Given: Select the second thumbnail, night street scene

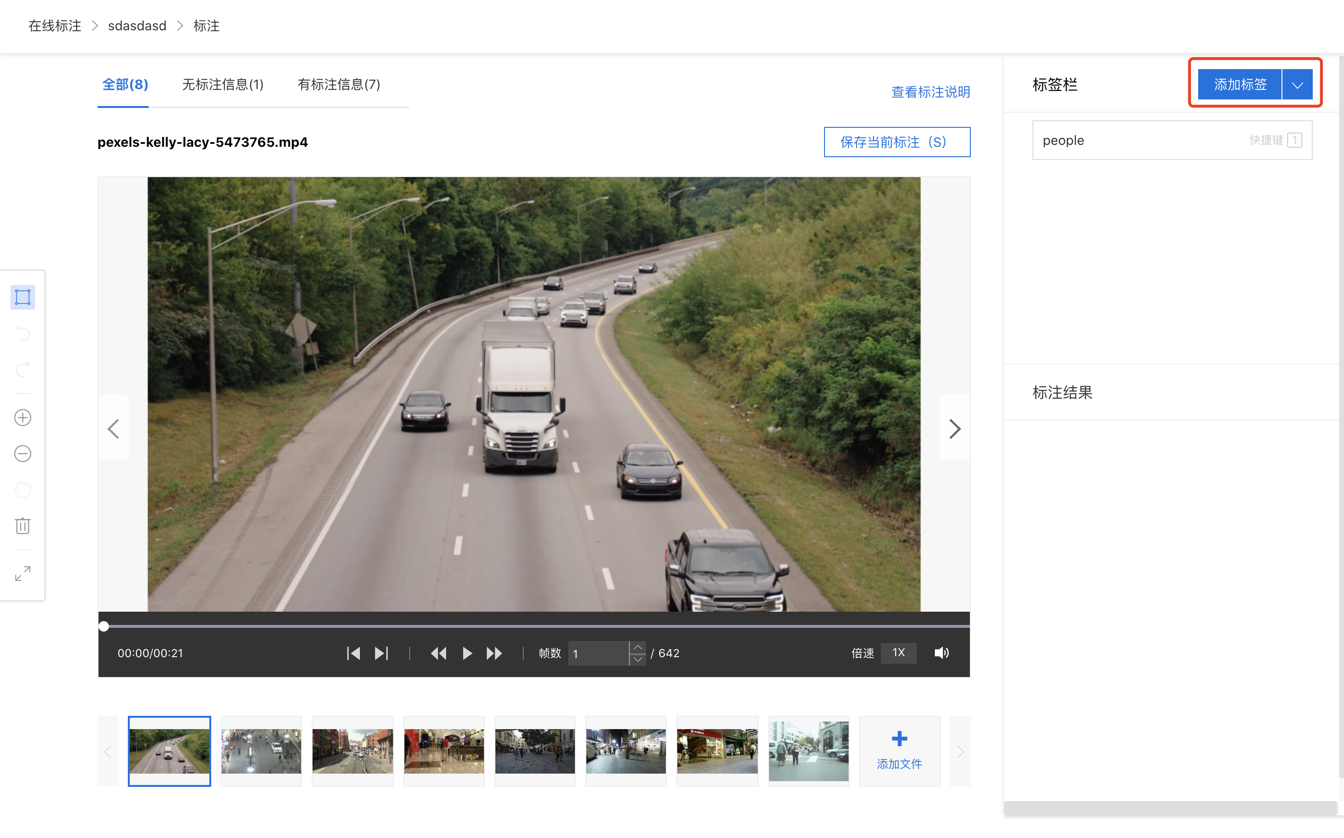Looking at the screenshot, I should pyautogui.click(x=261, y=751).
